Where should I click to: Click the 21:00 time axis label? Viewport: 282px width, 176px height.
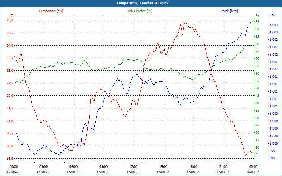[x=223, y=166]
